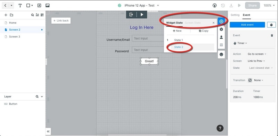Open the smiley emoji icon panel
278x136 pixels.
(x=221, y=54)
